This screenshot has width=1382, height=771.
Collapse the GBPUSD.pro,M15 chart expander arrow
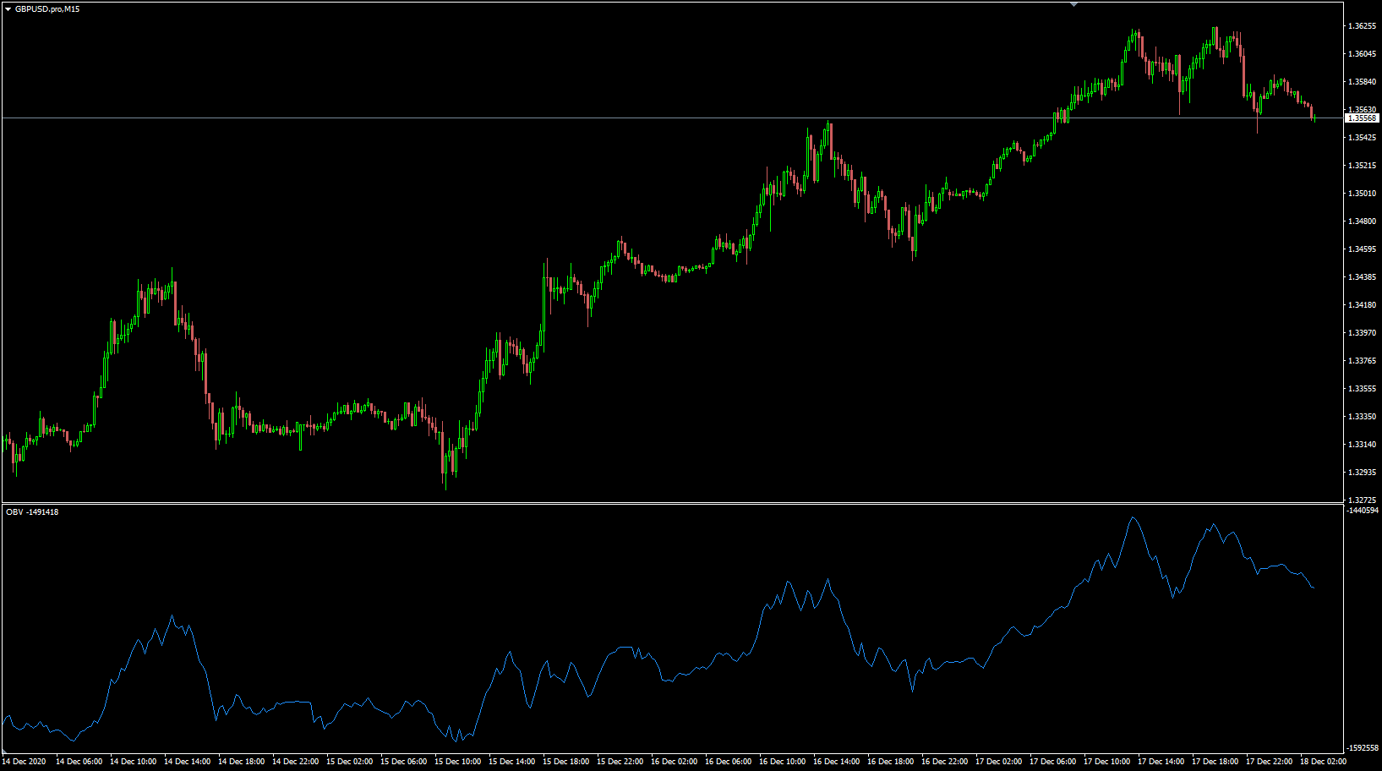[x=8, y=10]
